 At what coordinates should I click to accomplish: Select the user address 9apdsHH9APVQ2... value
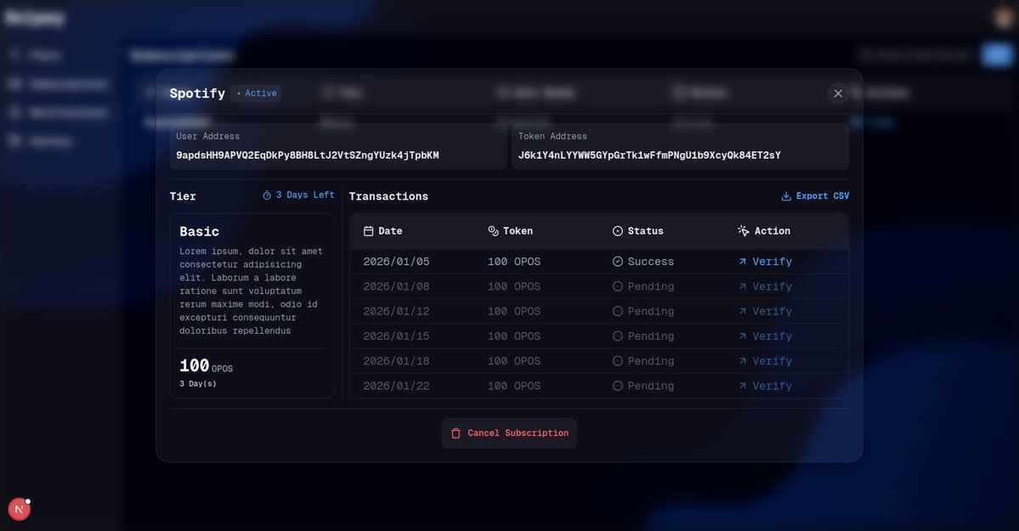[308, 155]
